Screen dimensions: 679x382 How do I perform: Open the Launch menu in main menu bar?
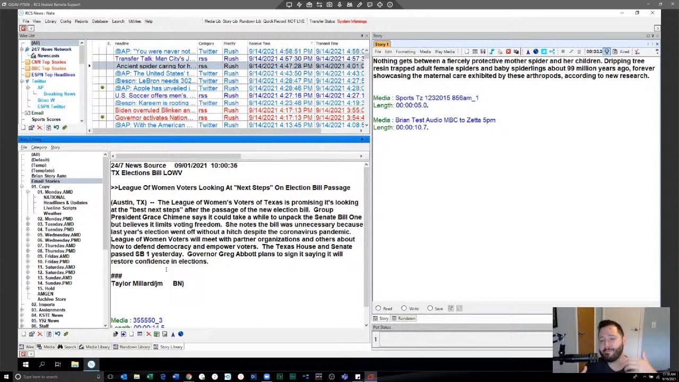[118, 21]
